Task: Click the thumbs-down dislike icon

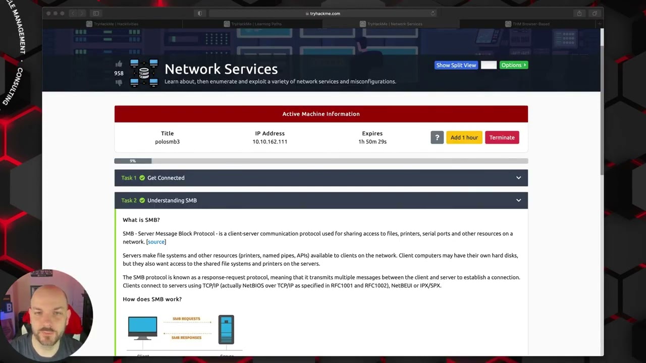Action: (x=119, y=82)
